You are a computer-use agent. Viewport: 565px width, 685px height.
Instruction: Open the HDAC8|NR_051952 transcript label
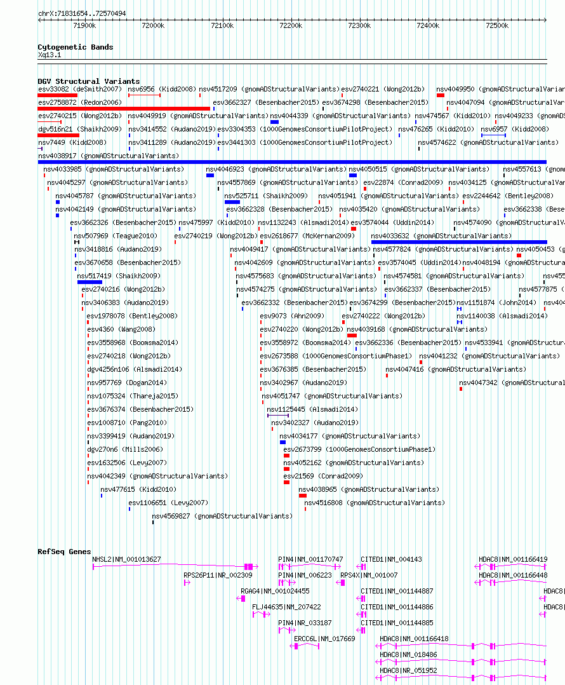click(408, 670)
